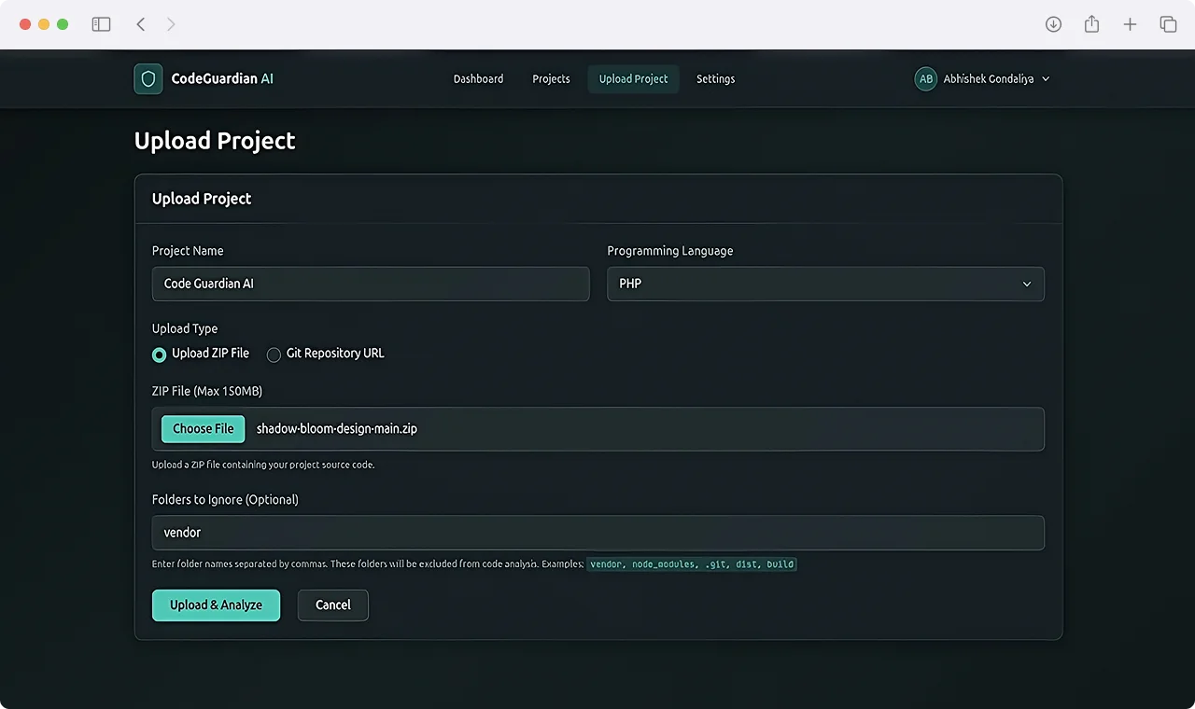Screen dimensions: 1195x709
Task: Open the Programming Language PHP dropdown
Action: point(825,284)
